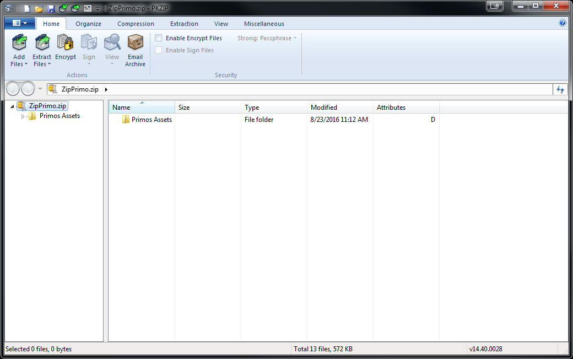Click the Extract Files ribbon icon
Image resolution: width=573 pixels, height=359 pixels.
pos(42,43)
